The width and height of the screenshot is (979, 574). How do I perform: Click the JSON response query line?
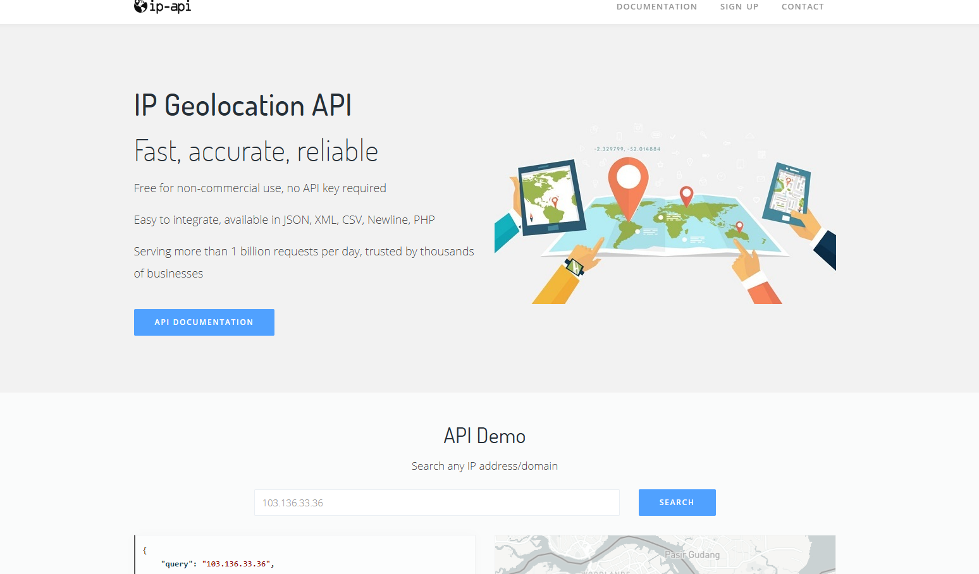click(218, 564)
